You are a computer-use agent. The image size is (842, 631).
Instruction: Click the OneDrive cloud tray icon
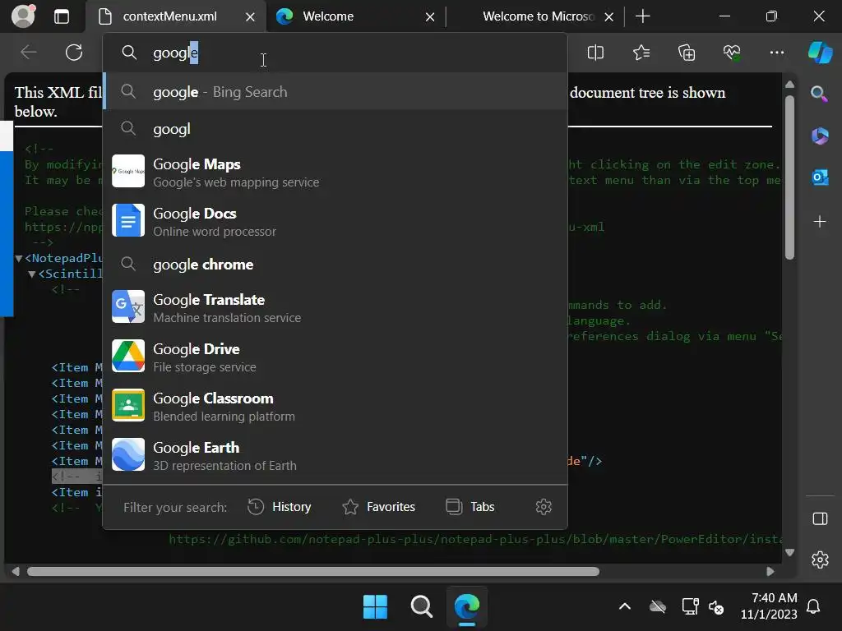[657, 607]
